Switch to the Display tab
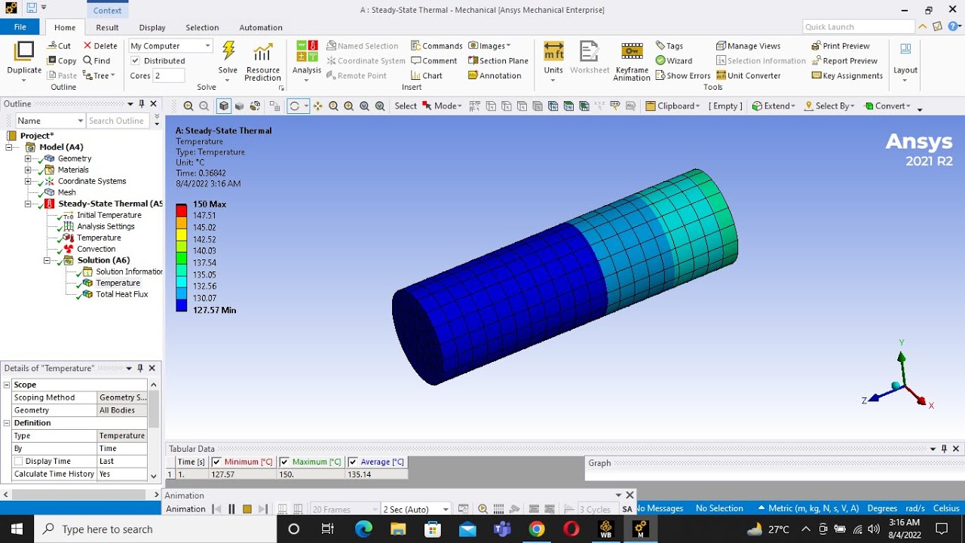This screenshot has height=543, width=965. [152, 28]
